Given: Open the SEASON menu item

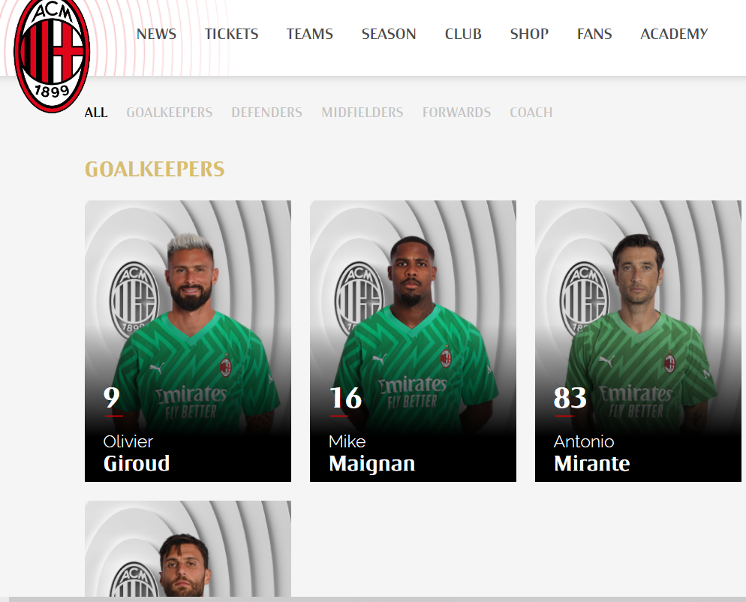Looking at the screenshot, I should tap(389, 34).
